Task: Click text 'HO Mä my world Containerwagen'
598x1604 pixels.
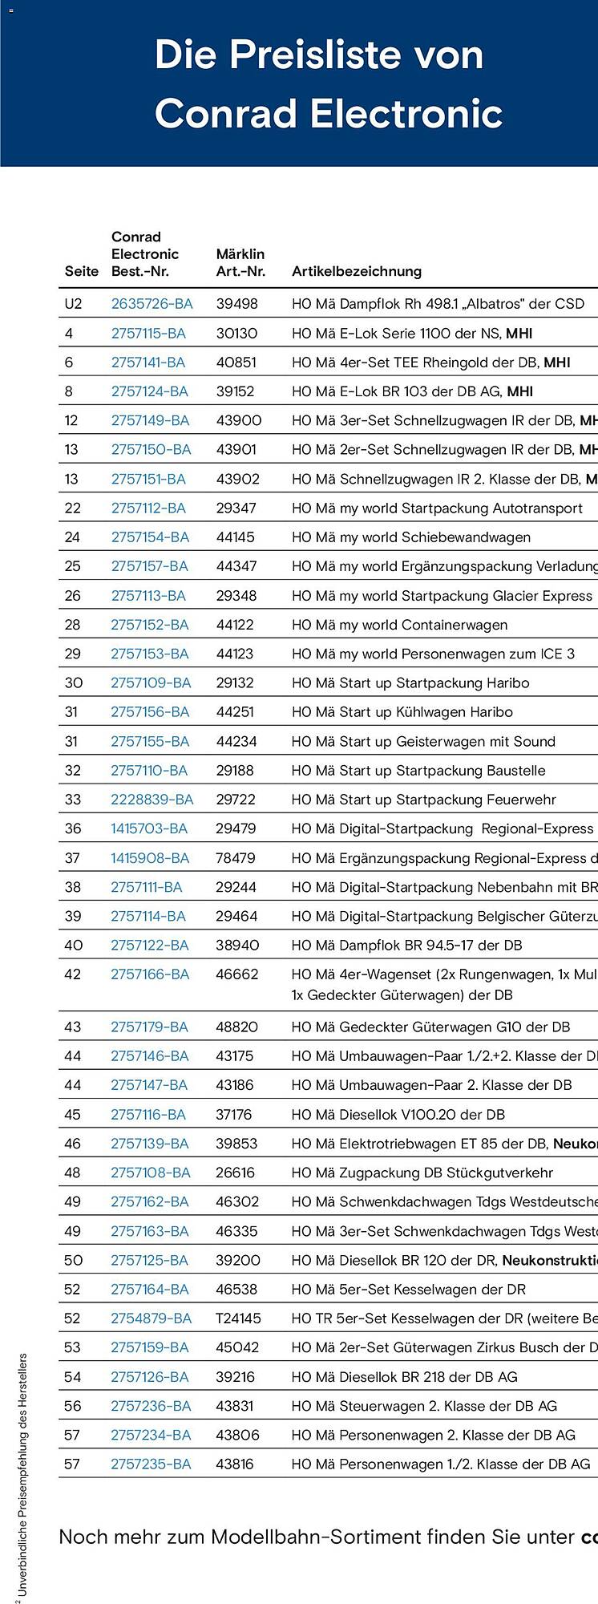Action: [399, 625]
